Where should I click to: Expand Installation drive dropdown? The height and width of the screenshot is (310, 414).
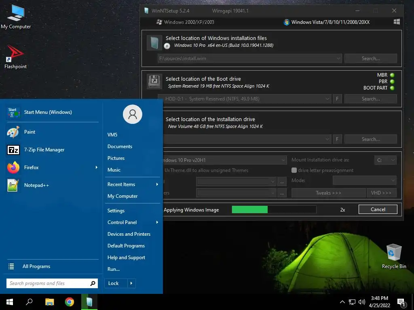click(x=327, y=139)
